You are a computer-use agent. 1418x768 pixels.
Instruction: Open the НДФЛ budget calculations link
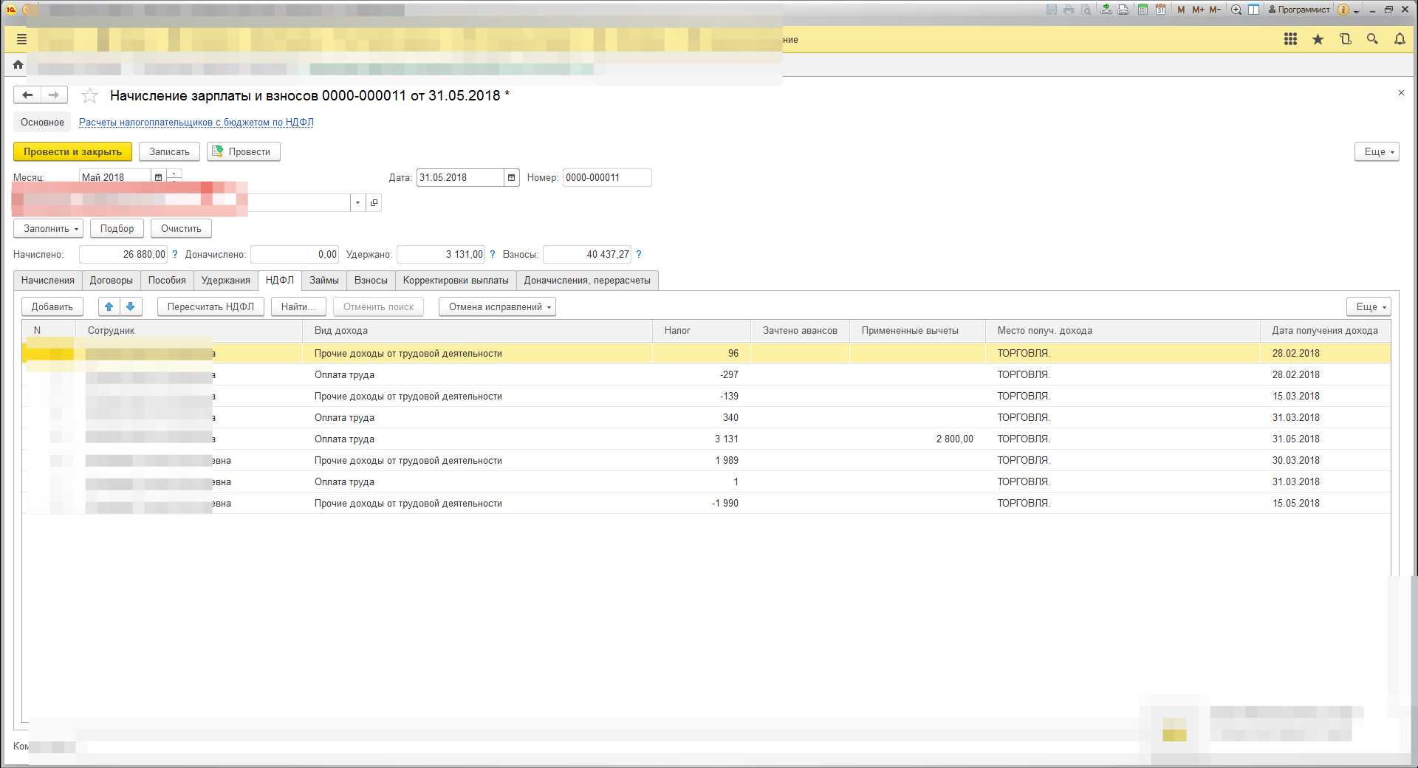[x=196, y=123]
